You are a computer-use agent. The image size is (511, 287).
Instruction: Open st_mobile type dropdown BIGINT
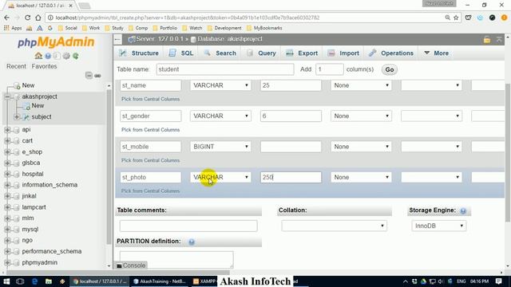220,147
